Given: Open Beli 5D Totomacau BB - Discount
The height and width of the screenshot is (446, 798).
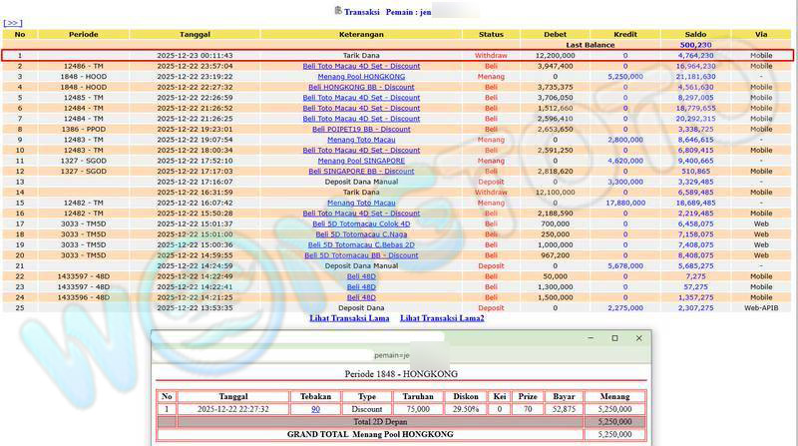Looking at the screenshot, I should (x=361, y=255).
